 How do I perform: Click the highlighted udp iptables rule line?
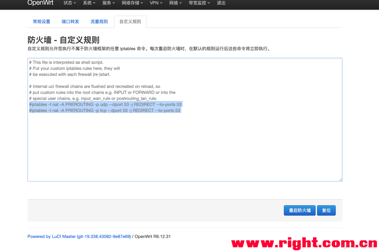coord(105,104)
